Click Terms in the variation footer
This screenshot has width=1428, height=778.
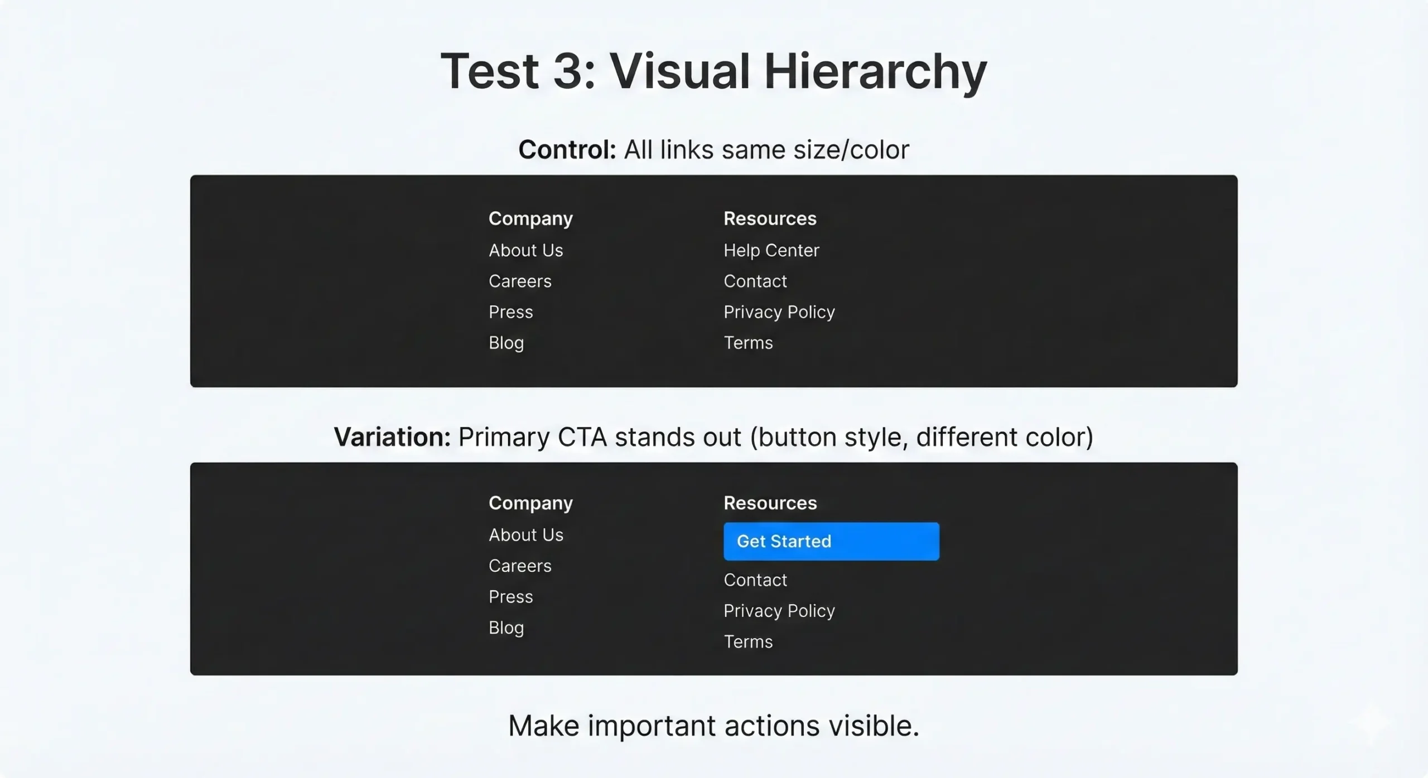coord(747,641)
